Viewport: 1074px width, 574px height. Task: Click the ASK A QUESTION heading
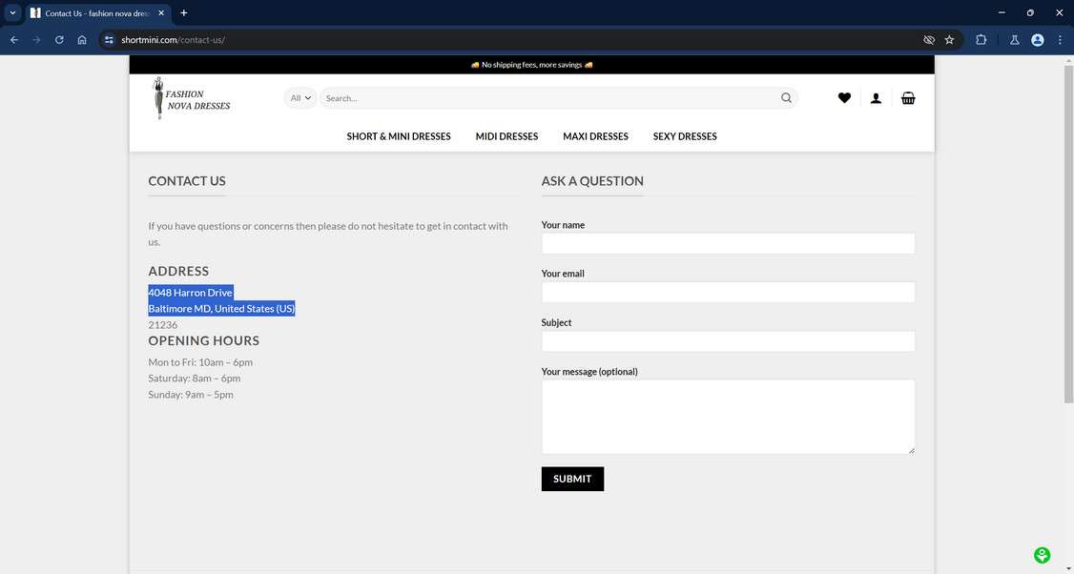(x=592, y=181)
